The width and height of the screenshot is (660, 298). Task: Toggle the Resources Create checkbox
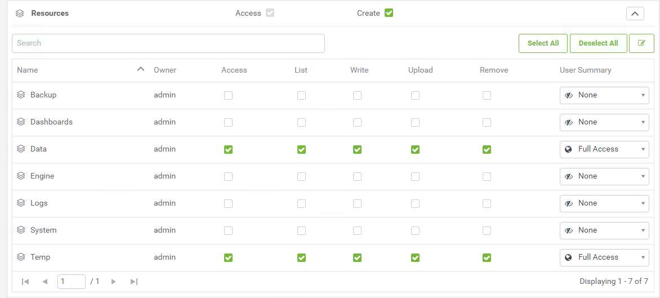tap(389, 13)
